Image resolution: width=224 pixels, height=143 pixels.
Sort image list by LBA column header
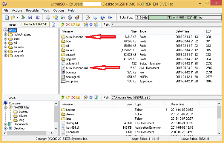[212, 31]
